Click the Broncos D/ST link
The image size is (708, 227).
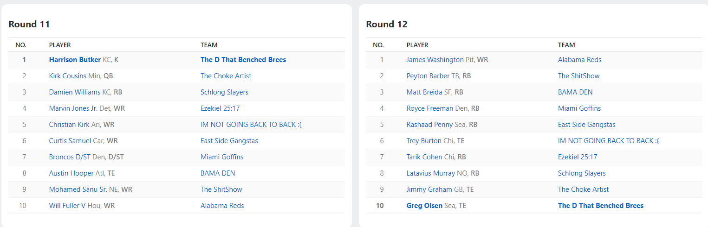click(70, 157)
